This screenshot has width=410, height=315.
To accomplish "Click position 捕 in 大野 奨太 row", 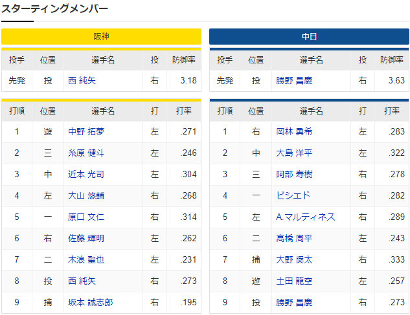I will click(256, 259).
